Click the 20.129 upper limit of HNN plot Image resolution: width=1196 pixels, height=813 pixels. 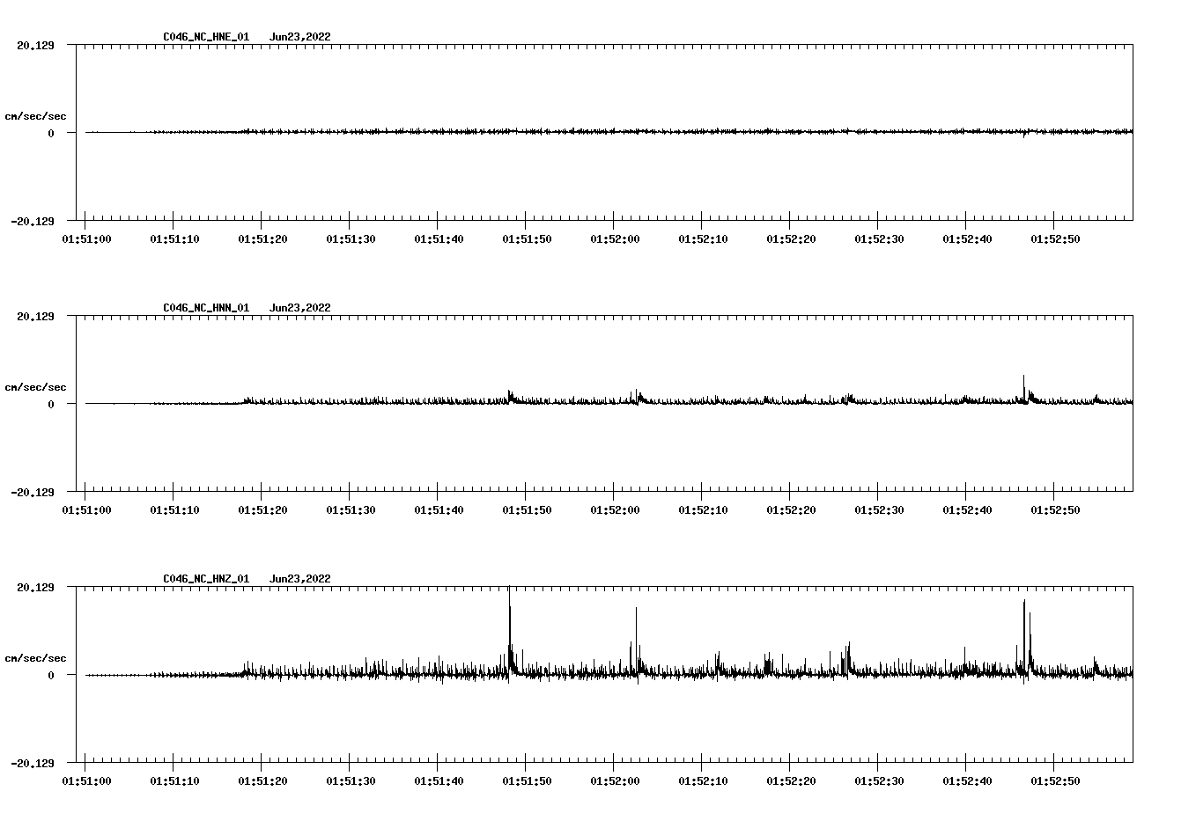[36, 316]
